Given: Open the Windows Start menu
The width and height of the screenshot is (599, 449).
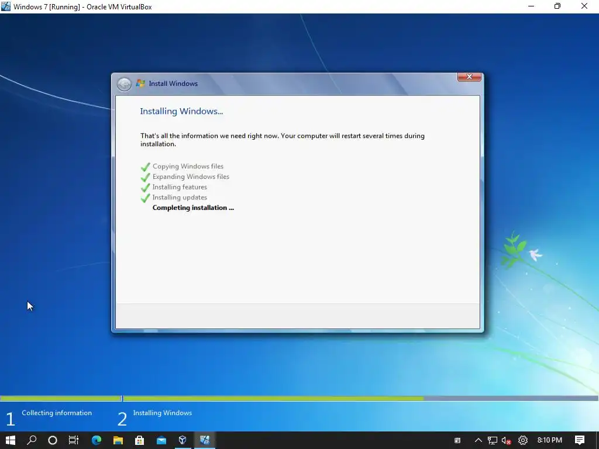Looking at the screenshot, I should [x=11, y=440].
